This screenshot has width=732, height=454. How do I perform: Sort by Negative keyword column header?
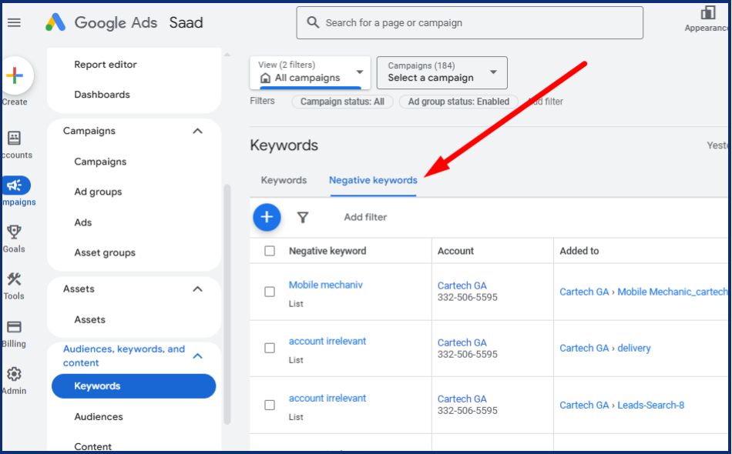[327, 251]
